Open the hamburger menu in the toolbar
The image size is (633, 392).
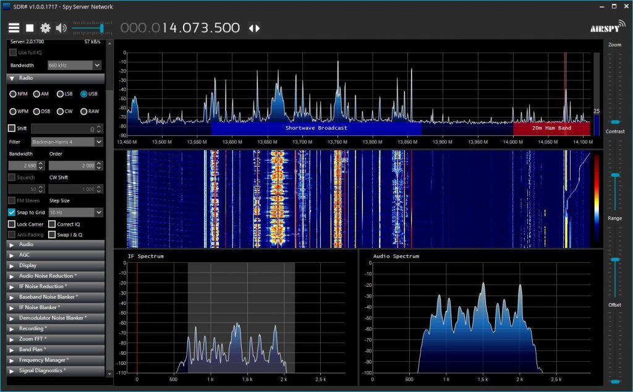14,27
